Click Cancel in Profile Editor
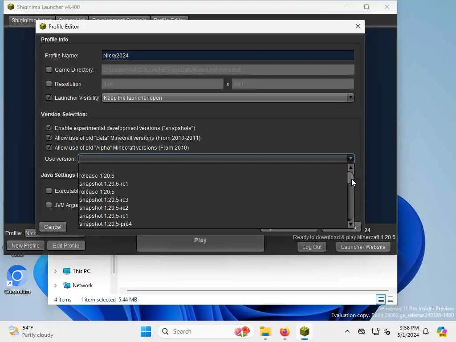Viewport: 456px width, 342px height. (x=53, y=227)
